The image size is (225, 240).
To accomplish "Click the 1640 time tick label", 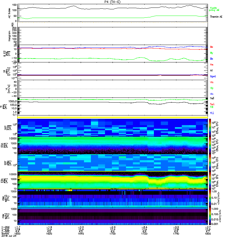I will pyautogui.click(x=81, y=234).
